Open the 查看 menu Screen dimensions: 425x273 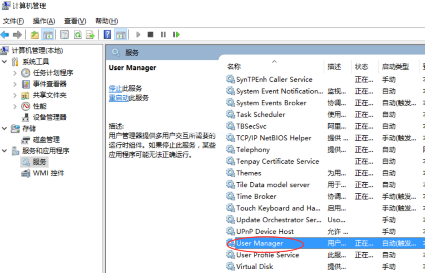(75, 21)
